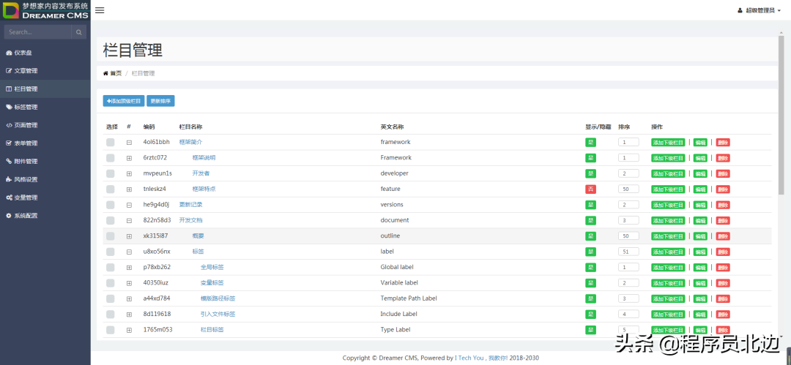The height and width of the screenshot is (365, 791).
Task: Expand the developer row tree node
Action: [x=129, y=174]
